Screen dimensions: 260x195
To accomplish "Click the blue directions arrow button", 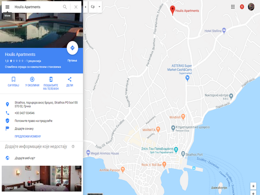I will (x=72, y=48).
